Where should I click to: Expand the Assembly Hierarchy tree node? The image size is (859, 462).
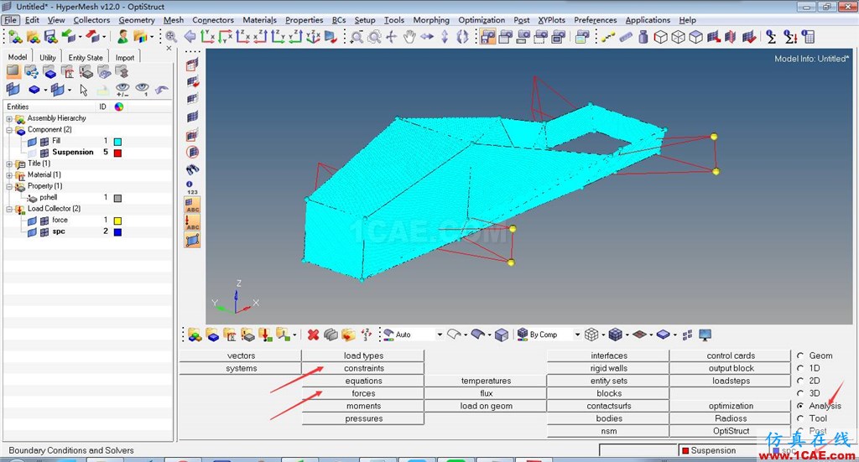click(9, 119)
